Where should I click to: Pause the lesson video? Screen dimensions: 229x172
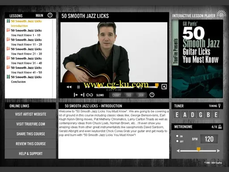coord(78,87)
